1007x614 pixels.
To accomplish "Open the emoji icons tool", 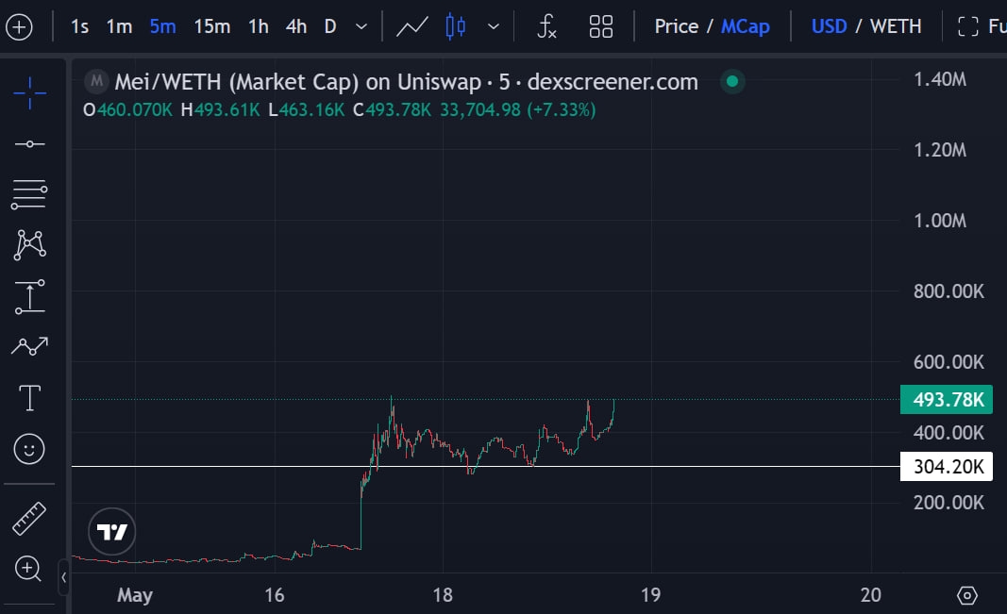I will [29, 448].
